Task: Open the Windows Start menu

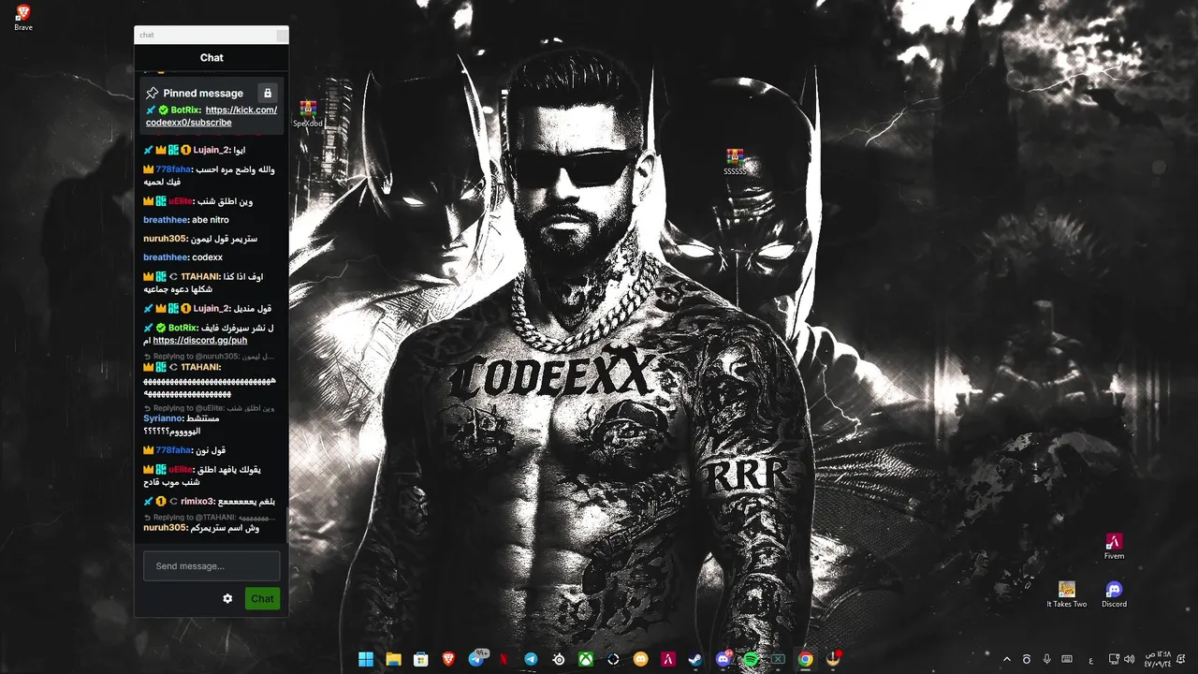Action: coord(366,659)
